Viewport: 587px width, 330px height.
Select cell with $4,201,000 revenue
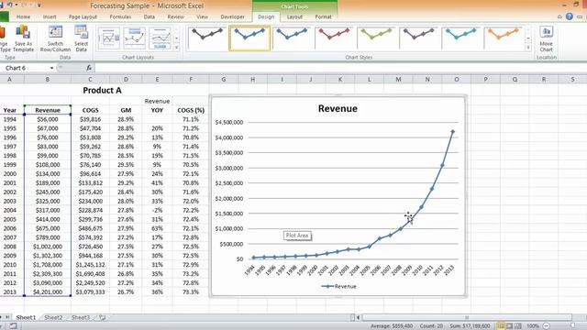coord(48,291)
